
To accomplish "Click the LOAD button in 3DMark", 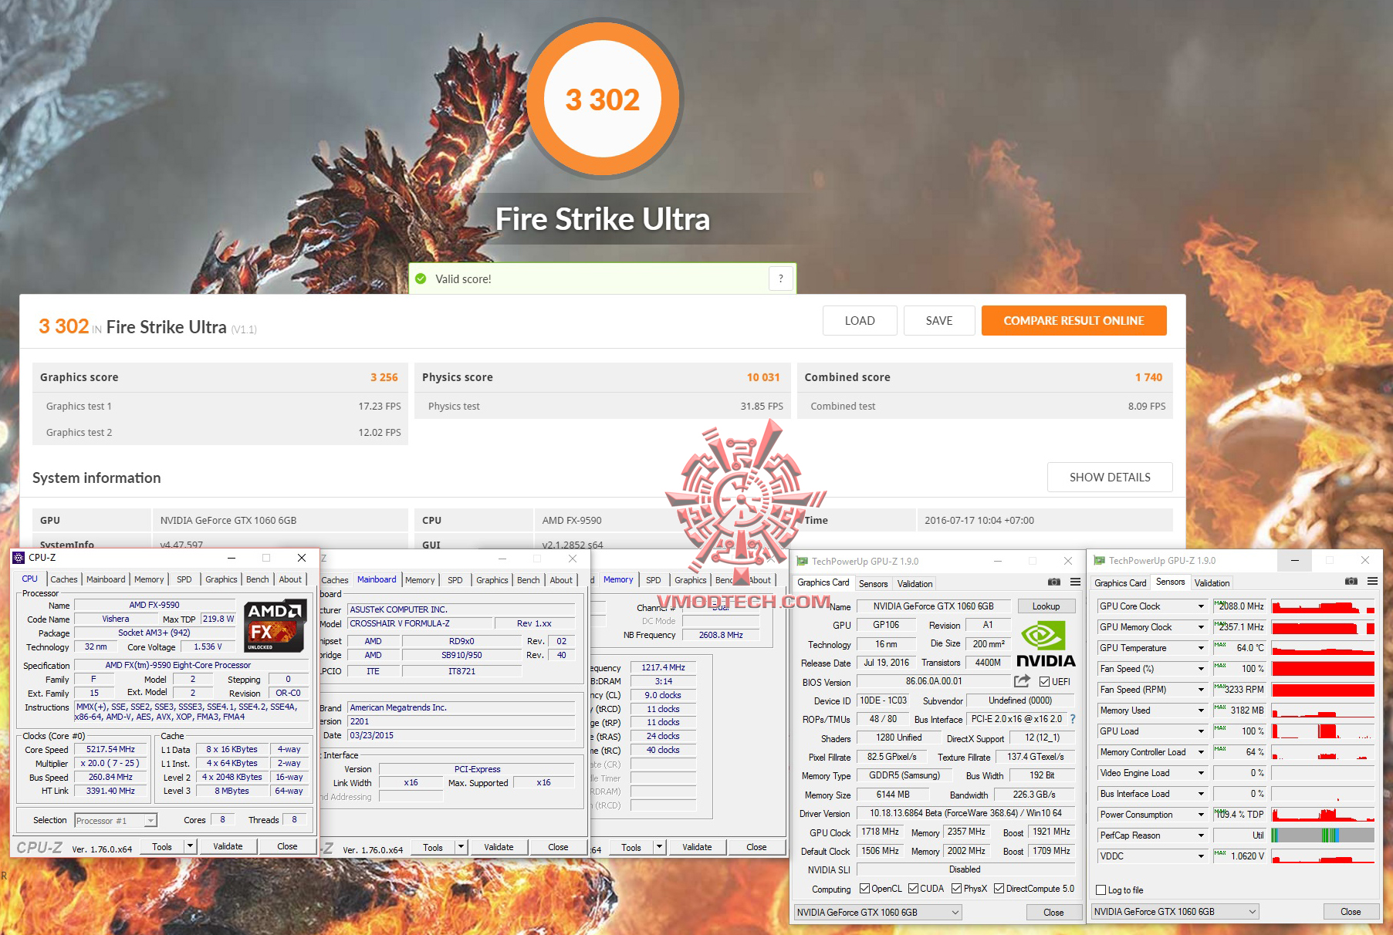I will [860, 321].
